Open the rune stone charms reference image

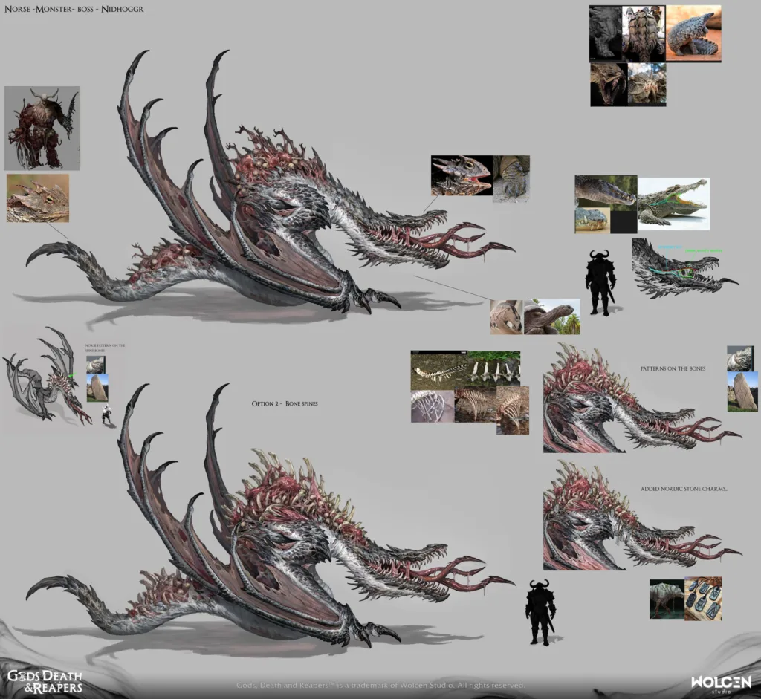point(702,599)
